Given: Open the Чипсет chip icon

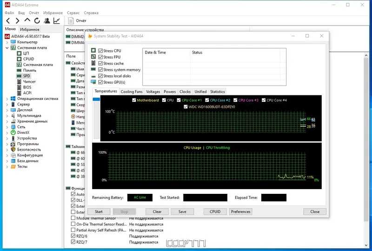Looking at the screenshot, I should 19,82.
